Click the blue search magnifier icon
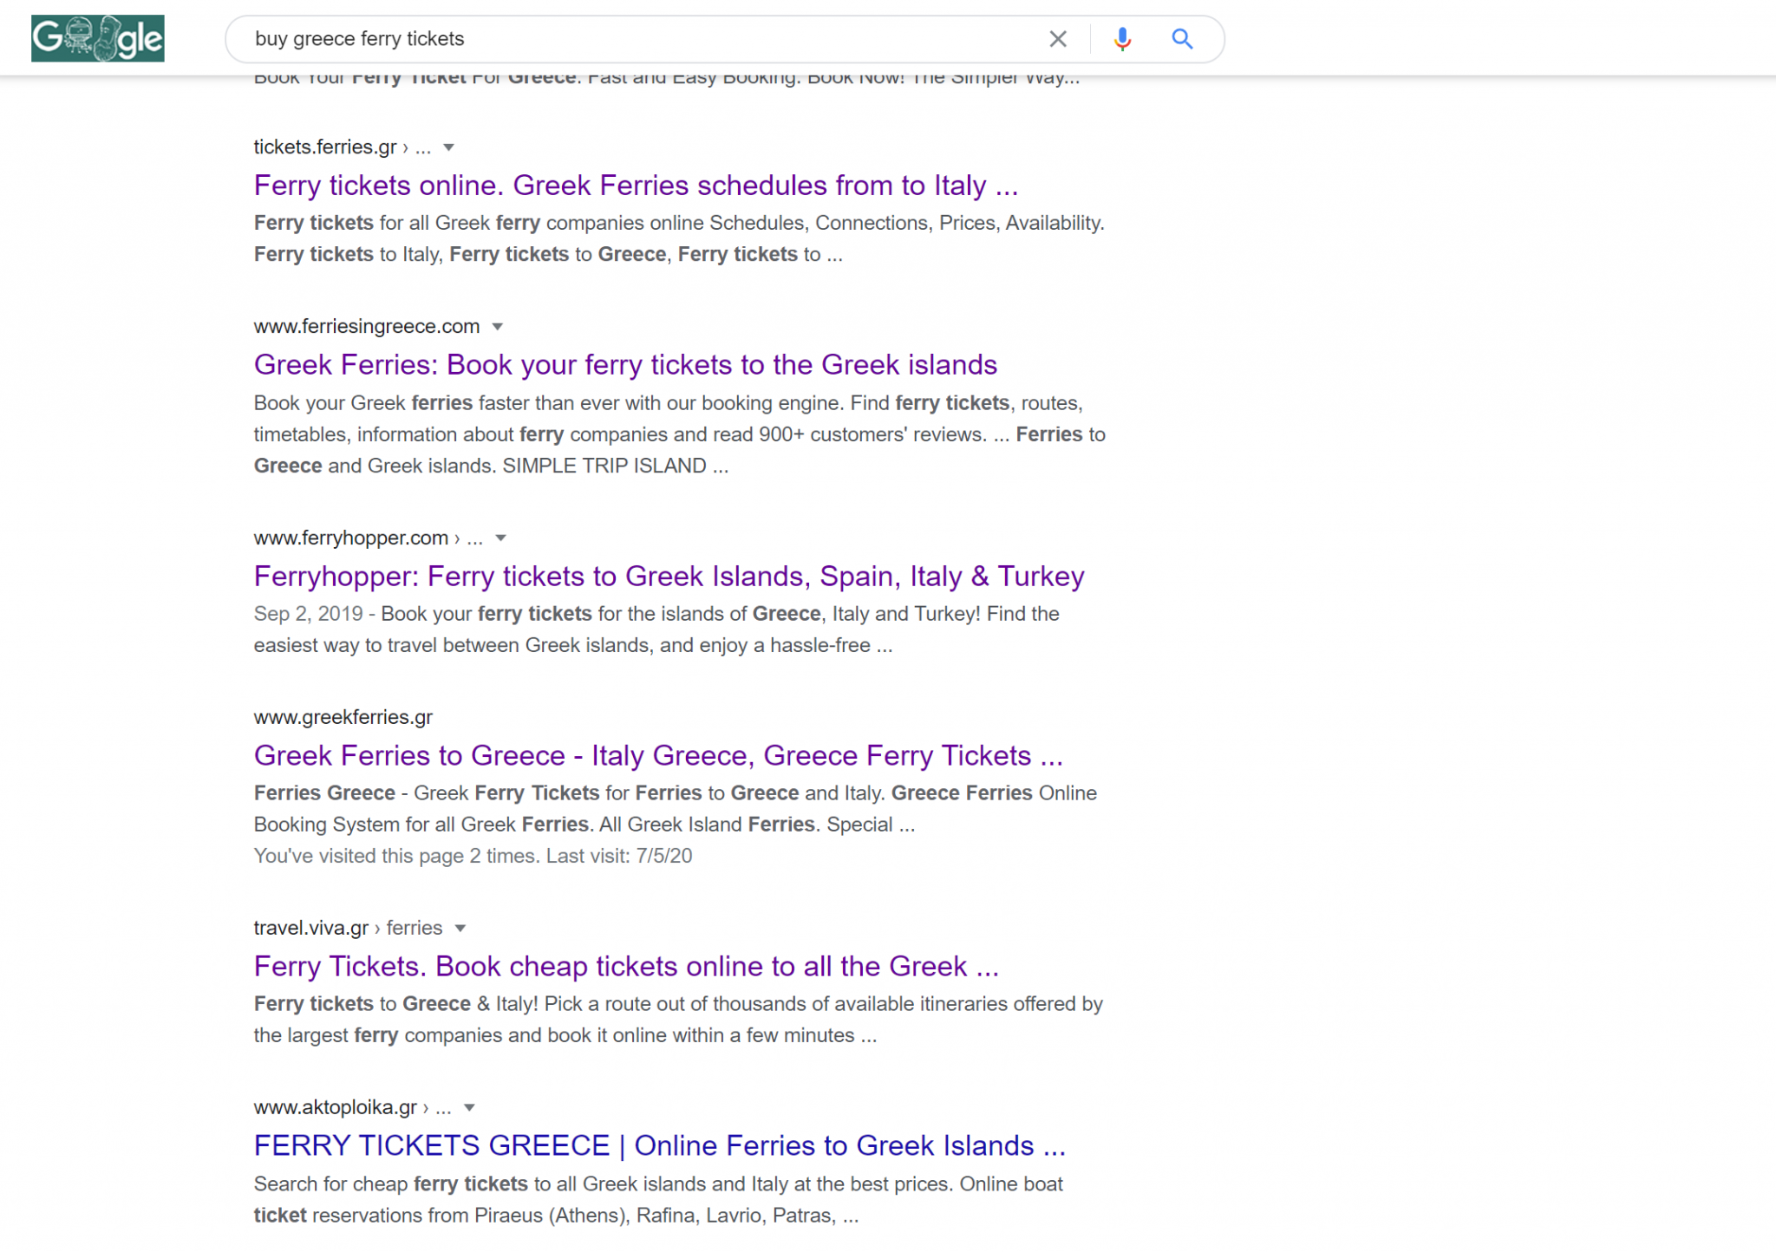The width and height of the screenshot is (1776, 1252). [1181, 38]
